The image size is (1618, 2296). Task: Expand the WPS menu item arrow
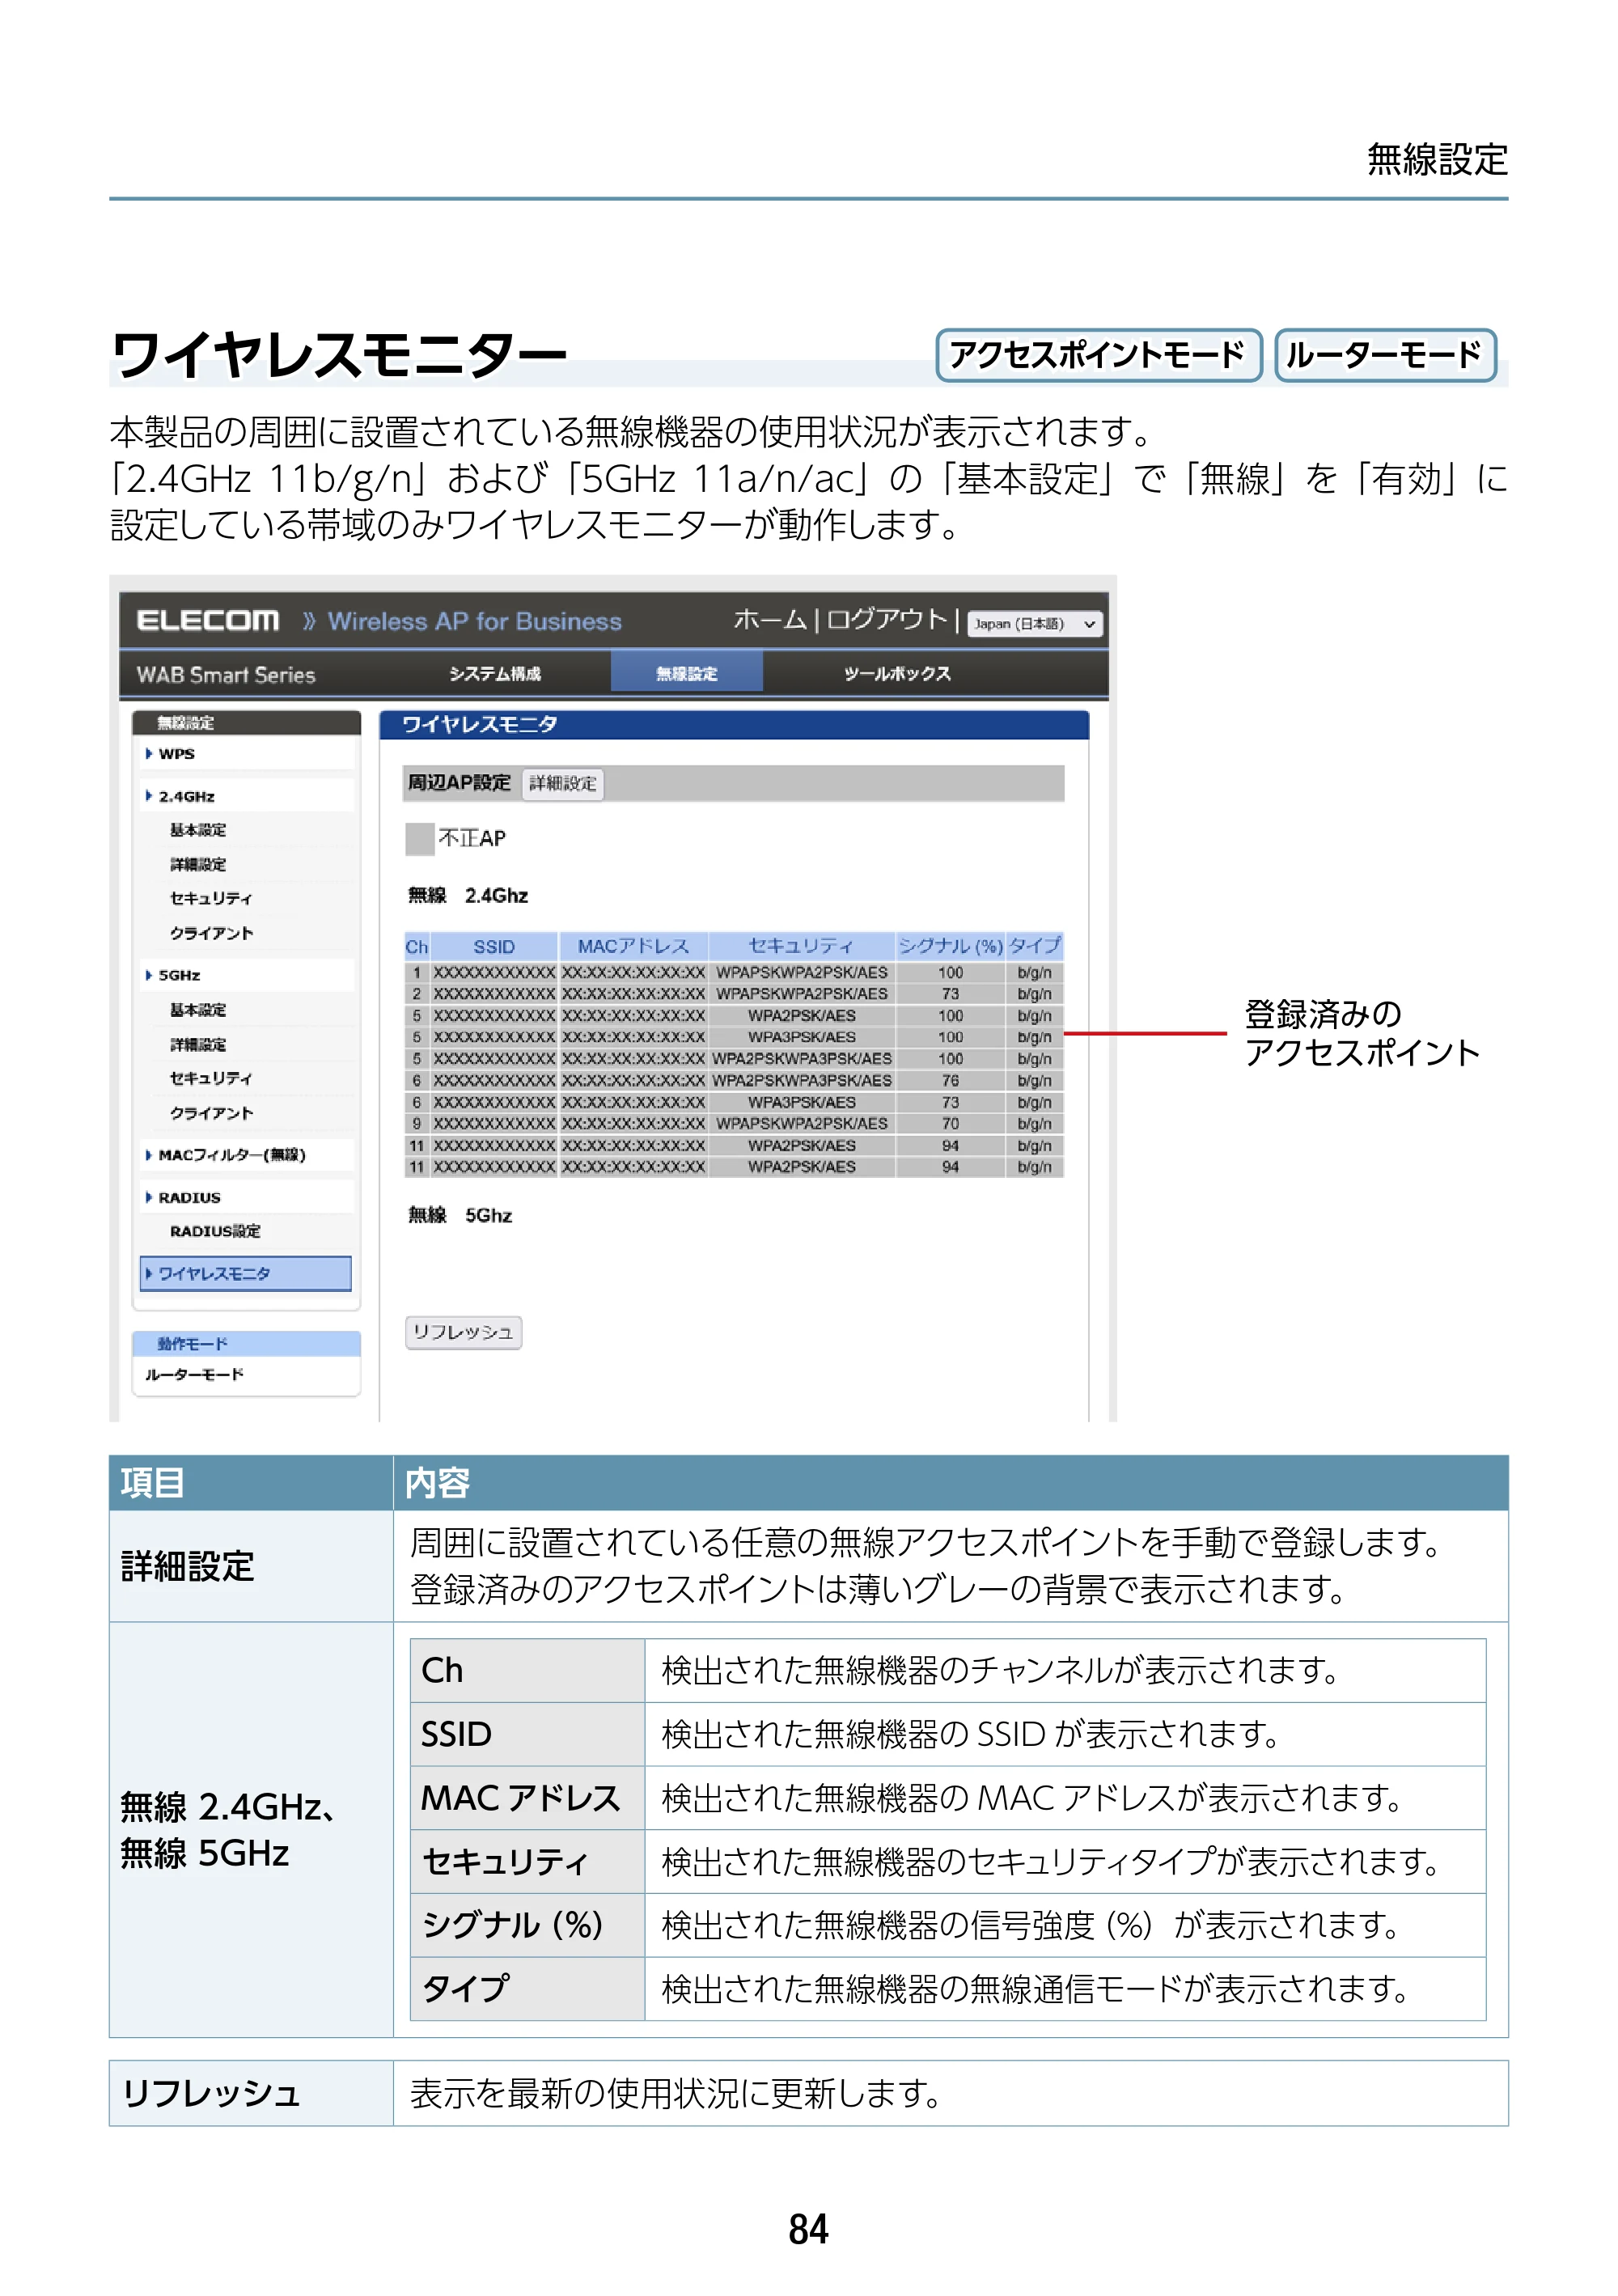[x=149, y=754]
